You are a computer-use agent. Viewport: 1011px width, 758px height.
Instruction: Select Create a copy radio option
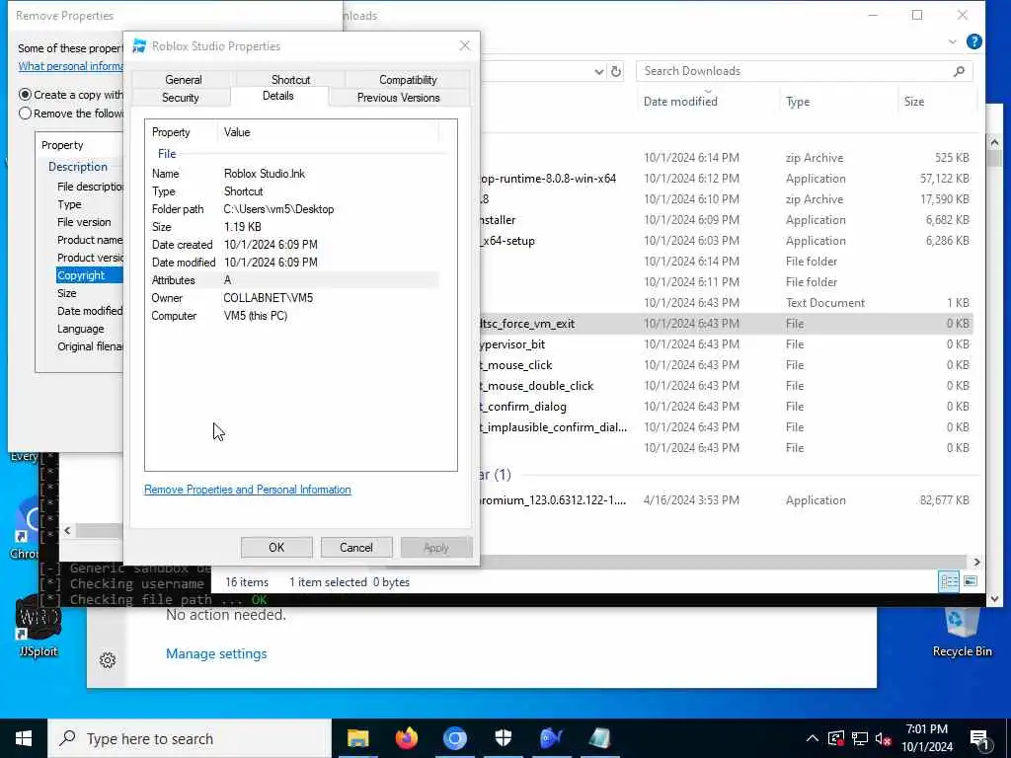click(25, 95)
